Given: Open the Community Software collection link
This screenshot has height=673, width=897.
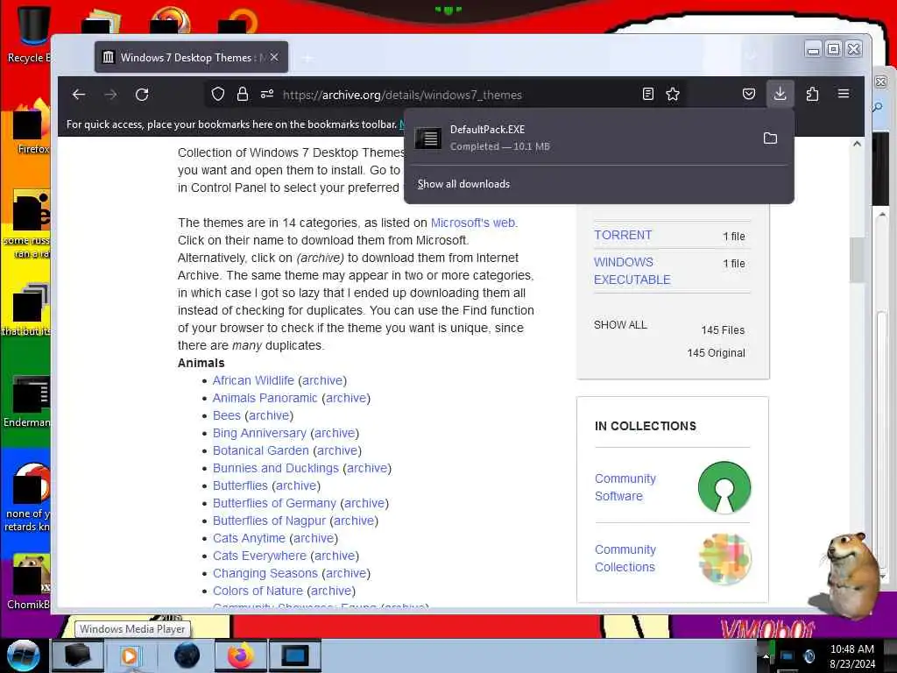Looking at the screenshot, I should pyautogui.click(x=625, y=487).
